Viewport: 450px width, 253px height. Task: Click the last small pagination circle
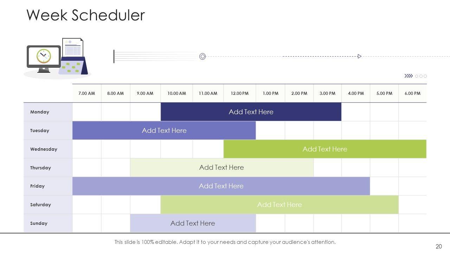425,76
